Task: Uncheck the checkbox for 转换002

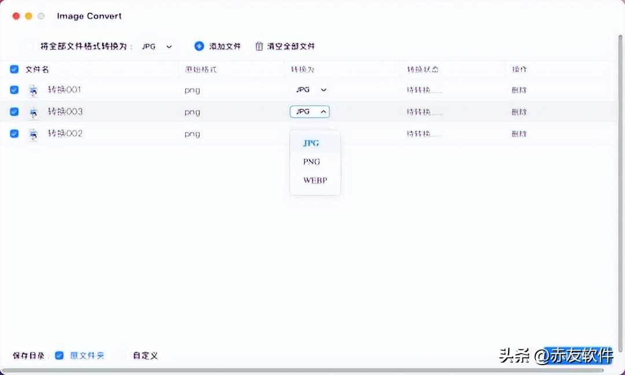Action: [x=14, y=134]
